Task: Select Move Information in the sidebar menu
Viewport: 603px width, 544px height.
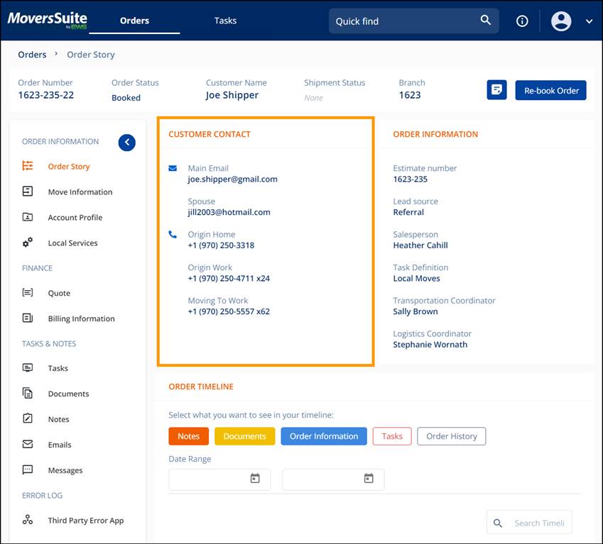Action: click(x=78, y=191)
